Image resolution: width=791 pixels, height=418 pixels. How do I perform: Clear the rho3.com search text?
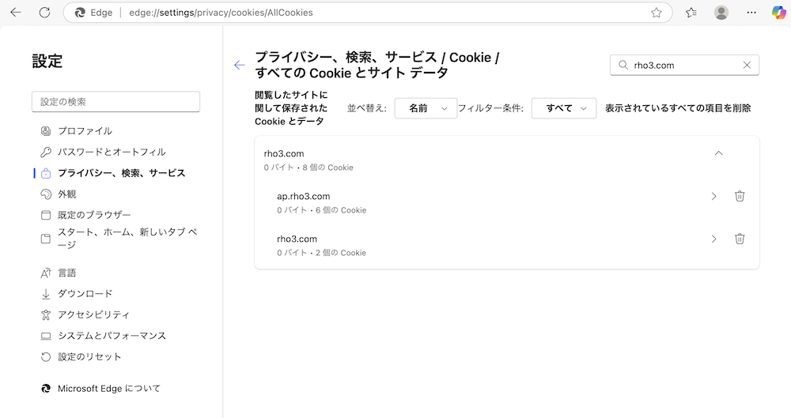point(747,65)
